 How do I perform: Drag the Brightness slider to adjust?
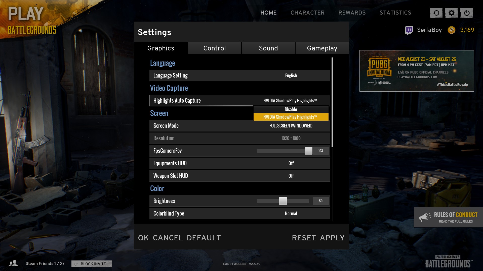pos(283,201)
